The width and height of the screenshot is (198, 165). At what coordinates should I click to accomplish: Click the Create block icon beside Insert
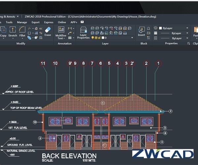(x=148, y=28)
